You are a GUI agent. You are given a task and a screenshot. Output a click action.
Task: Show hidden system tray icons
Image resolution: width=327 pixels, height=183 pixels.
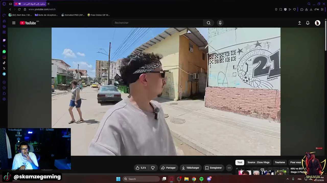[288, 179]
